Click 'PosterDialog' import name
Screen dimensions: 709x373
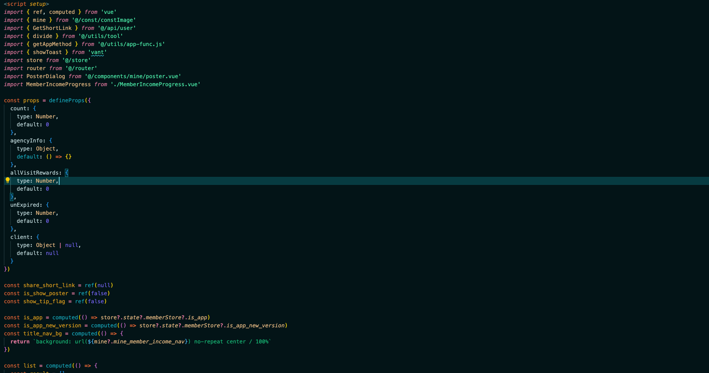pyautogui.click(x=46, y=76)
